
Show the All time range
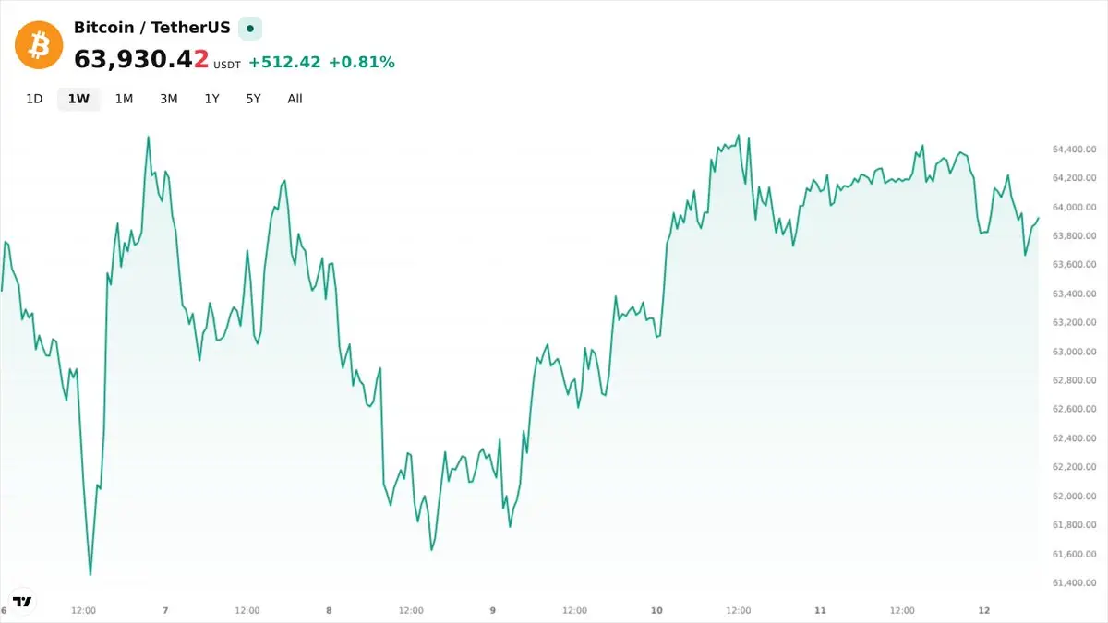pyautogui.click(x=295, y=99)
